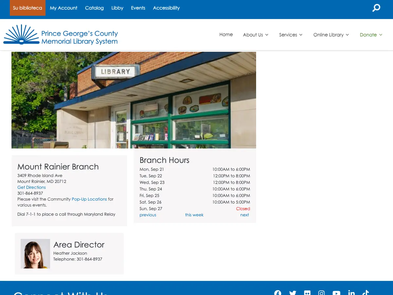Open Events in top bar
The width and height of the screenshot is (393, 295).
(x=138, y=8)
